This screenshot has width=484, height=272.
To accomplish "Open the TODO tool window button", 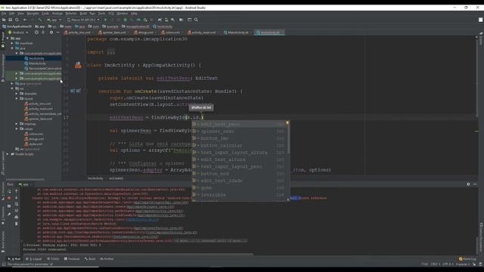I will tap(53, 259).
